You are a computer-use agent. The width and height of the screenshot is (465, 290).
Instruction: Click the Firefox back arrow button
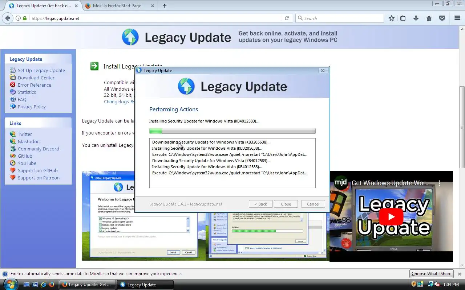click(x=8, y=18)
